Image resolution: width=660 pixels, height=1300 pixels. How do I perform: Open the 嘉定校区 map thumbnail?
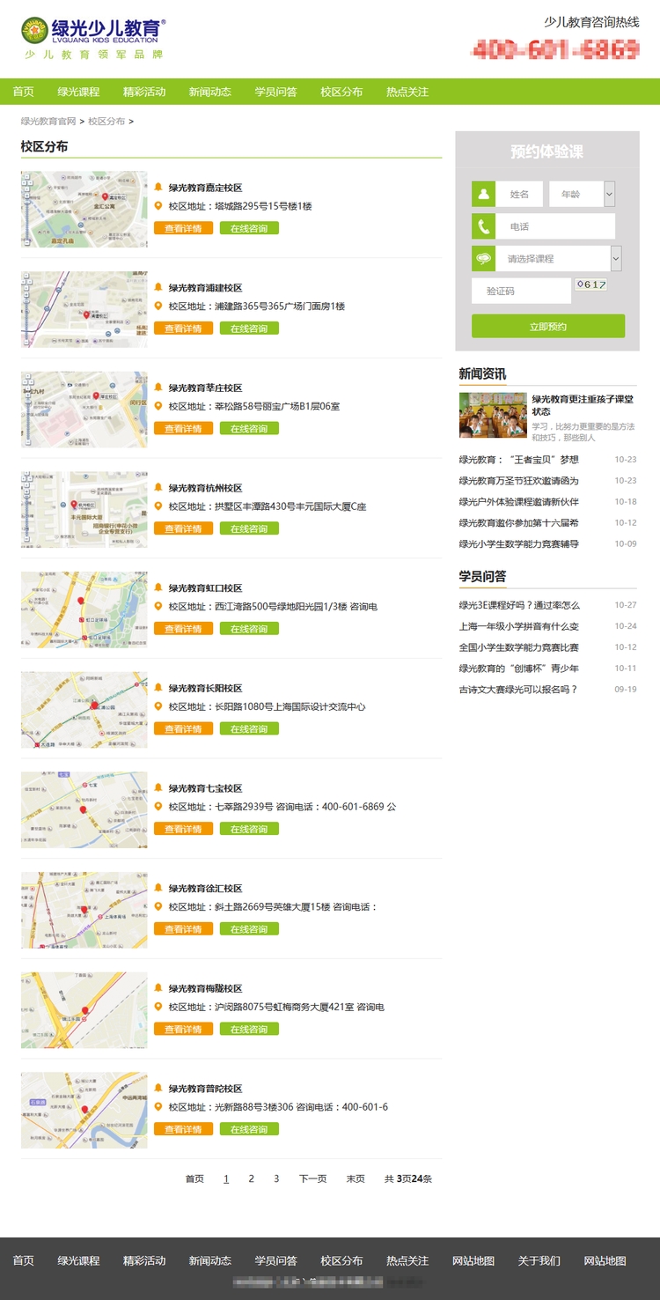pyautogui.click(x=84, y=210)
